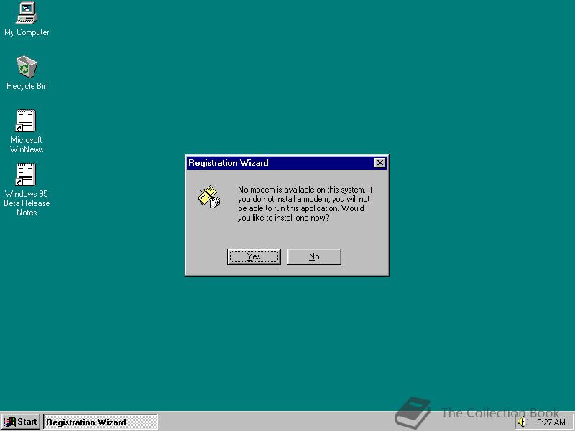Click the Registration Wizard dialog title bar
The width and height of the screenshot is (575, 431).
pyautogui.click(x=287, y=163)
